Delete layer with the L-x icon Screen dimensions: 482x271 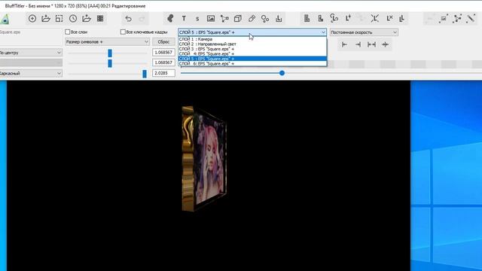click(x=389, y=18)
